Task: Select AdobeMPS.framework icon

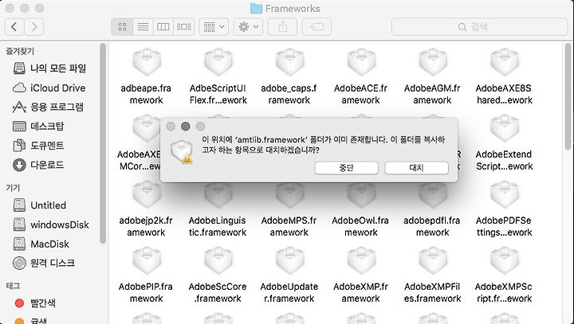Action: coord(289,195)
